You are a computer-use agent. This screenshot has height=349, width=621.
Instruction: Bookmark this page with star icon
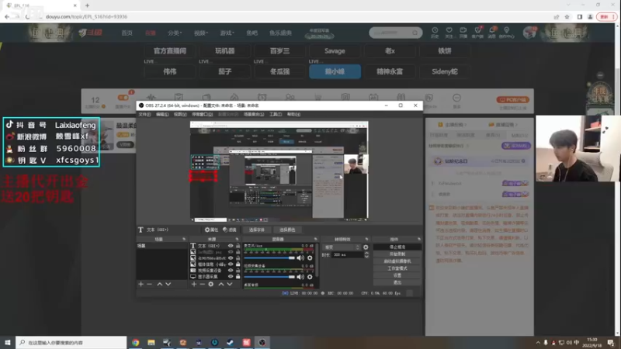(x=567, y=16)
